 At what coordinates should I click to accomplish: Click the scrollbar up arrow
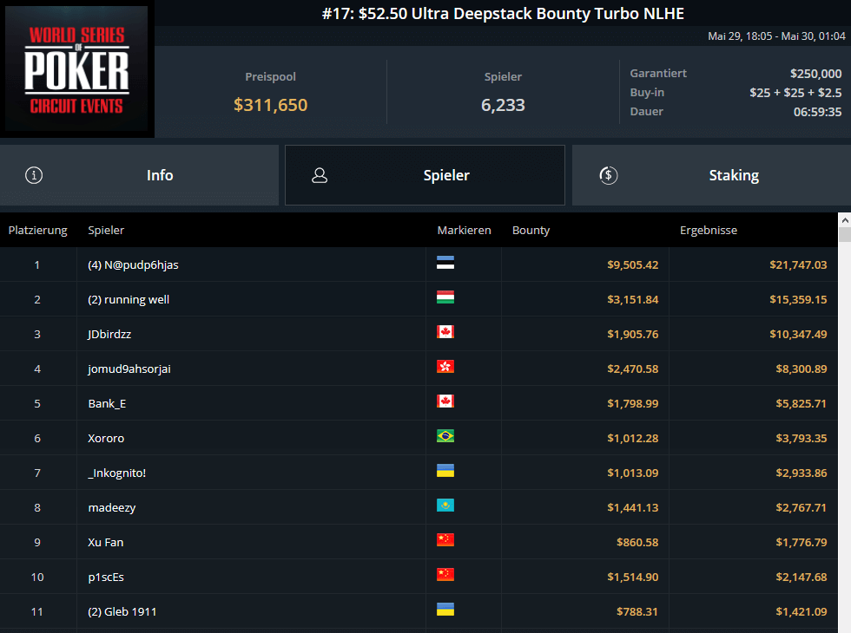coord(843,220)
